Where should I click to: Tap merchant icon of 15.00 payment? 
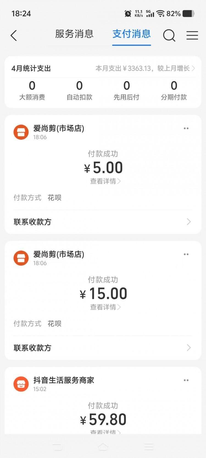pos(21,258)
